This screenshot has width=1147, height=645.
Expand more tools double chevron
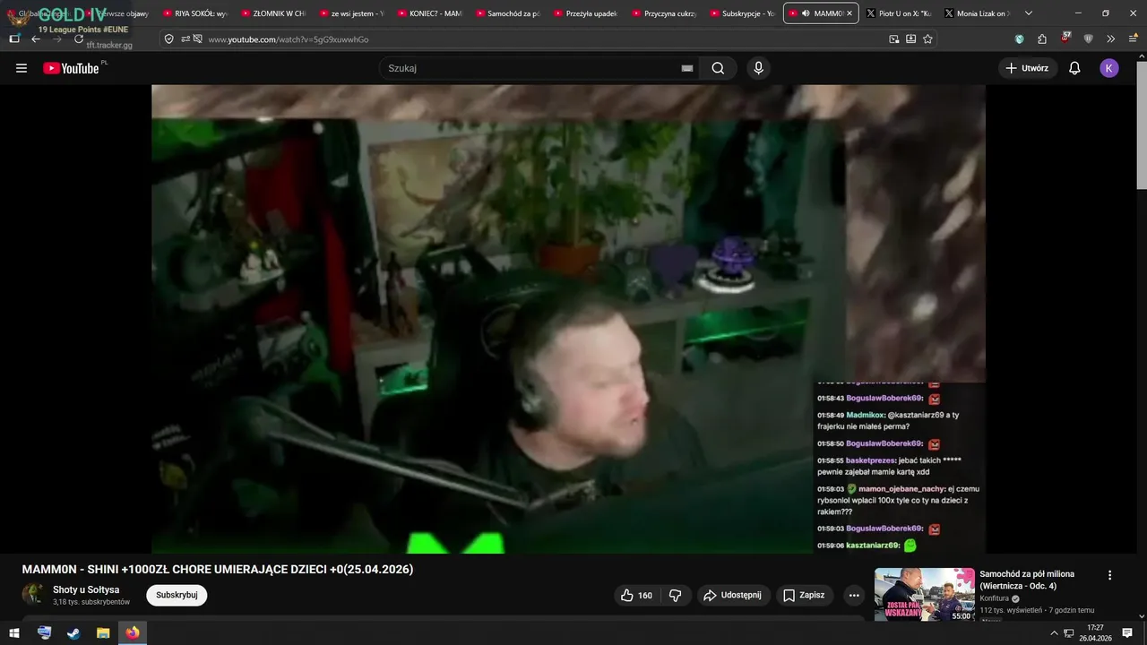[1111, 39]
